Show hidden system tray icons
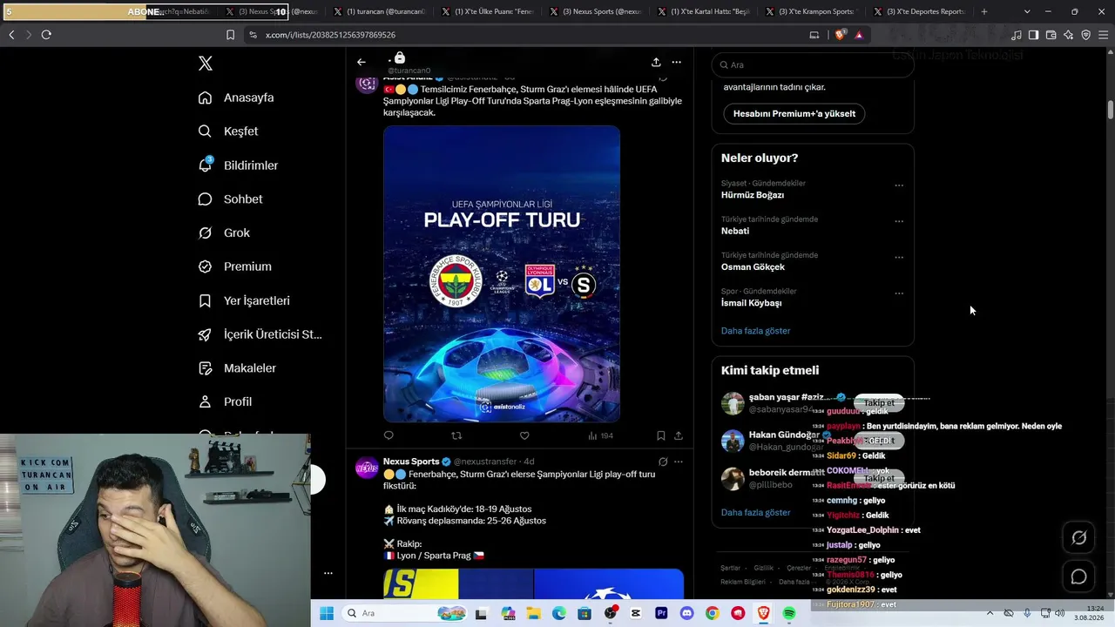1115x627 pixels. click(990, 613)
